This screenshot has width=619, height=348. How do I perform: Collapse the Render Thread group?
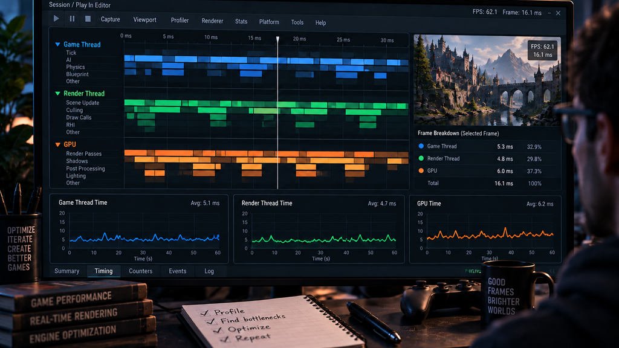point(57,94)
